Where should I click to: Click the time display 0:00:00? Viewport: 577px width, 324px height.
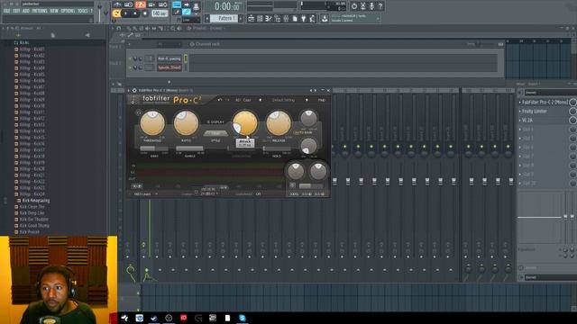pos(226,6)
